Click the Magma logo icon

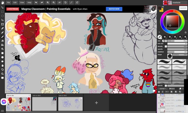pyautogui.click(x=2, y=2)
